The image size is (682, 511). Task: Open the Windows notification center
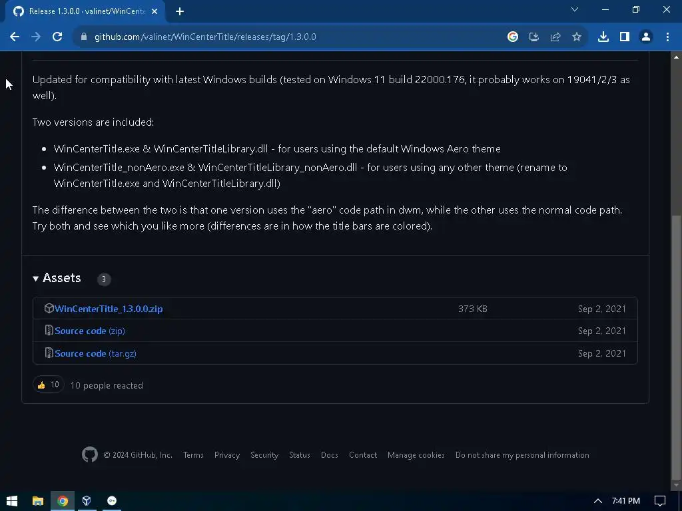point(660,501)
